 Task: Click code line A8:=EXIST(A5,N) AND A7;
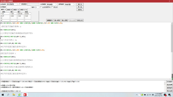coord(11,70)
